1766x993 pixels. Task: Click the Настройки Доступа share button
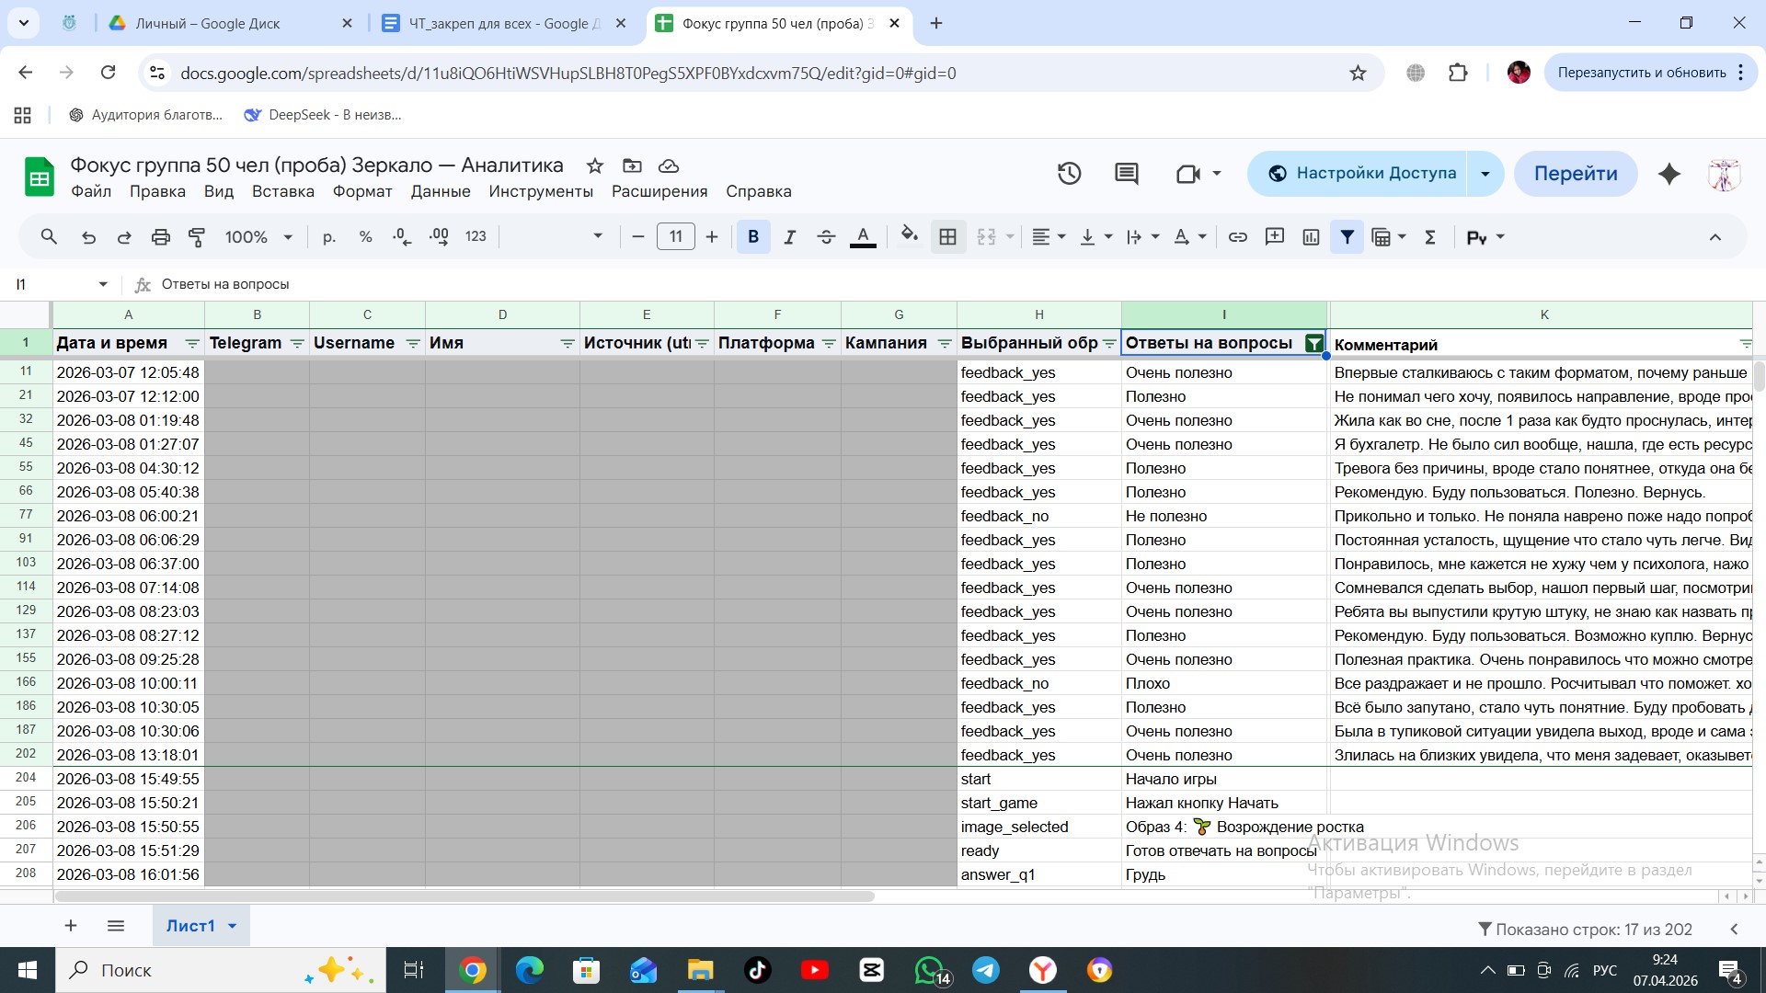click(1364, 174)
